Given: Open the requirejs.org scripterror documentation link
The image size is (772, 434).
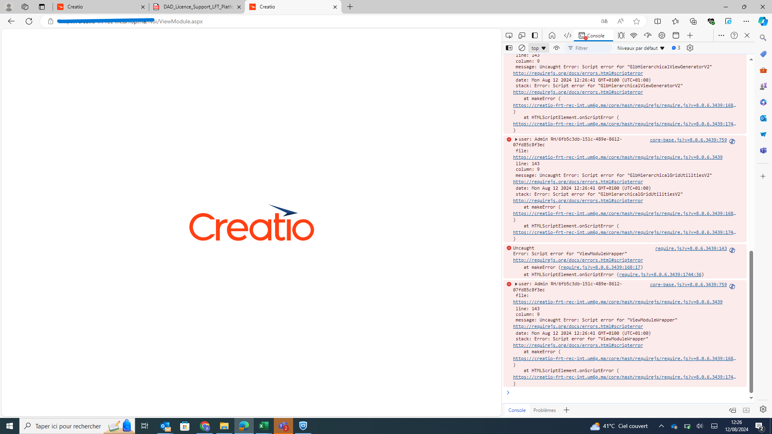Looking at the screenshot, I should click(x=578, y=73).
